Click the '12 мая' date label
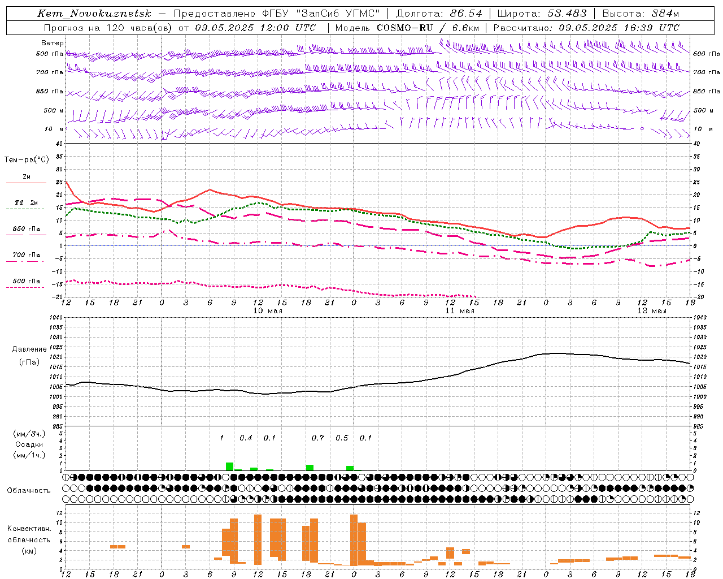The image size is (723, 579). tap(651, 310)
